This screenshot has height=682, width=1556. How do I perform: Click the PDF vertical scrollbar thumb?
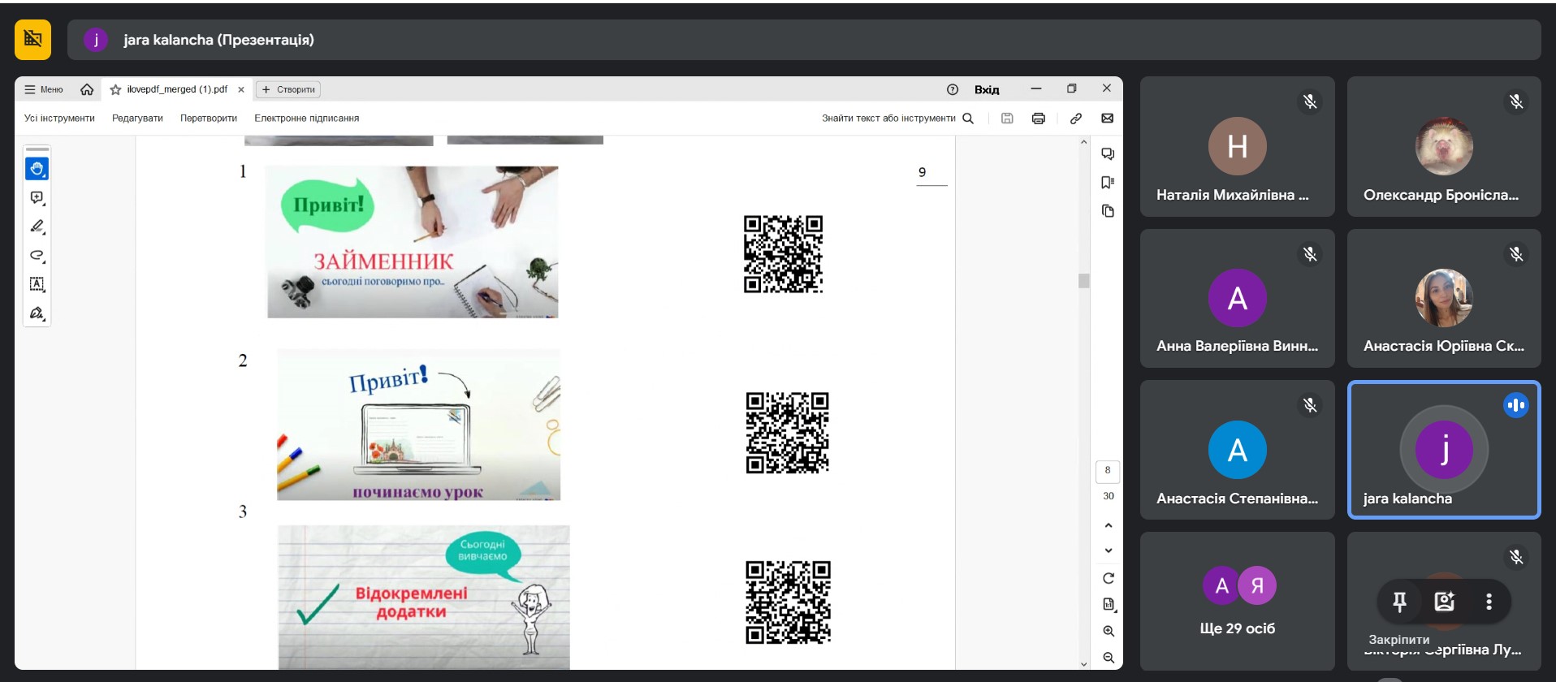(x=1083, y=281)
